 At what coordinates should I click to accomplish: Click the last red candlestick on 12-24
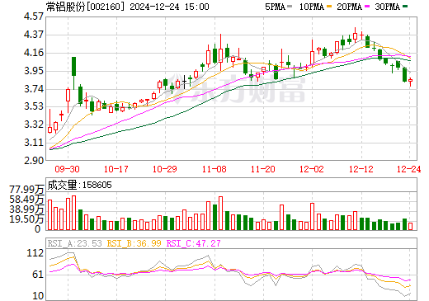click(x=411, y=82)
